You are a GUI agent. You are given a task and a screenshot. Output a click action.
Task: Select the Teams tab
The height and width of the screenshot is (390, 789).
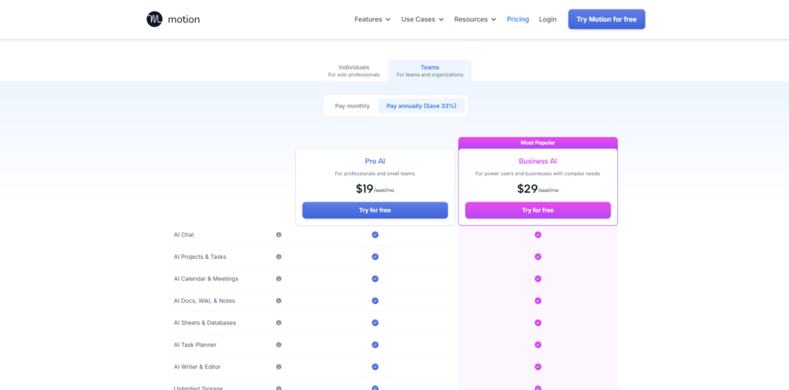coord(430,71)
